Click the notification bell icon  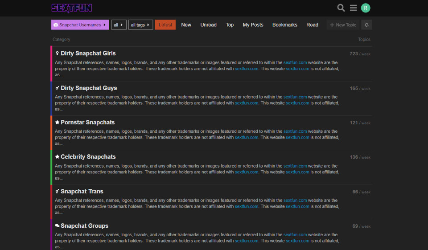(366, 25)
